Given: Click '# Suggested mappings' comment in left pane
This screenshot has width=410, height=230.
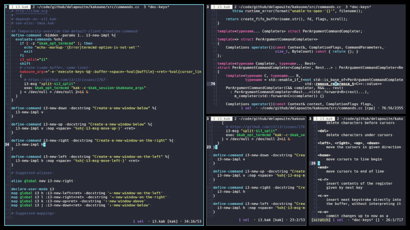Looking at the screenshot, I should [32, 213].
